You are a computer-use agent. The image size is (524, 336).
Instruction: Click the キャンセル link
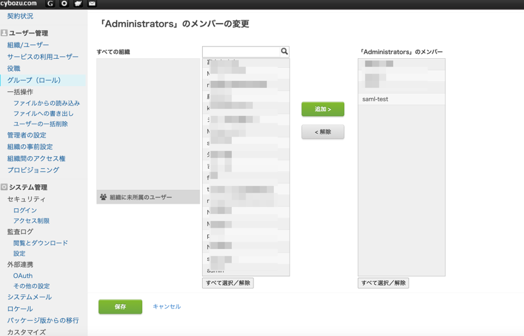tap(167, 307)
